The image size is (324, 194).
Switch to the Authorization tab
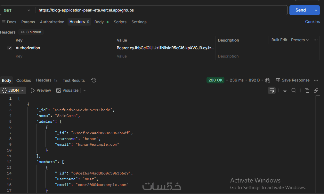52,22
